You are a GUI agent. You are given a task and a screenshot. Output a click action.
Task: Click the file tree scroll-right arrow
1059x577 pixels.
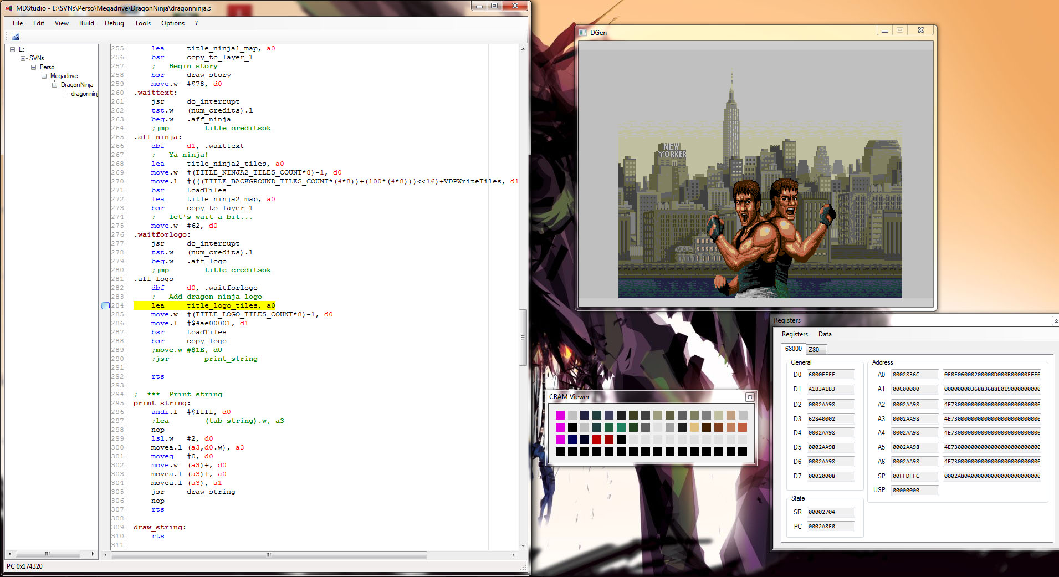93,554
